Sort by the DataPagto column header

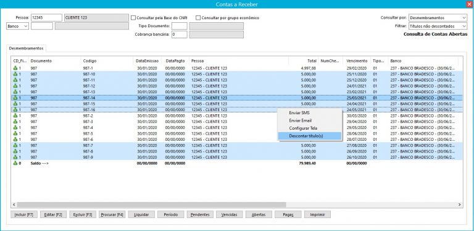coord(175,61)
